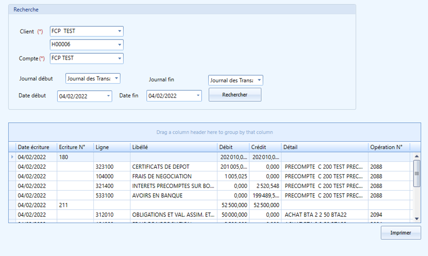Select the row with Ecriture N° 211

[x=209, y=205]
